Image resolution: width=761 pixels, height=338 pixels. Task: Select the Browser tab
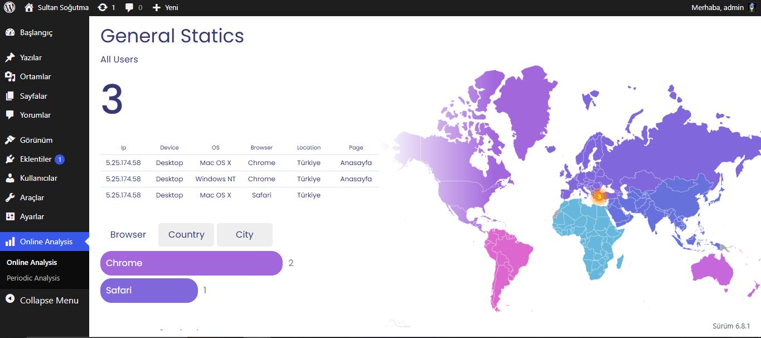[128, 235]
